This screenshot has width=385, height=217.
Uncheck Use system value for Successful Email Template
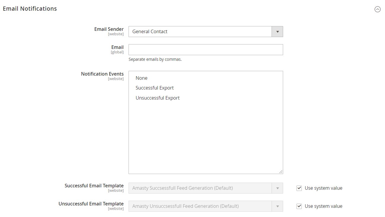(299, 188)
